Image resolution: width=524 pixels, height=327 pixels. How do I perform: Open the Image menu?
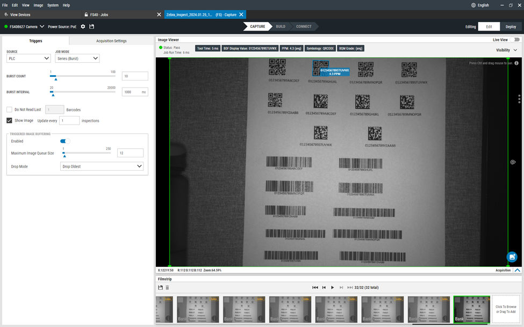pyautogui.click(x=38, y=5)
